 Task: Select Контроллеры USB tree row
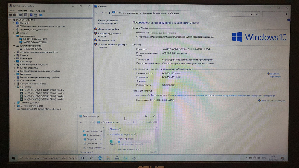point(29,68)
